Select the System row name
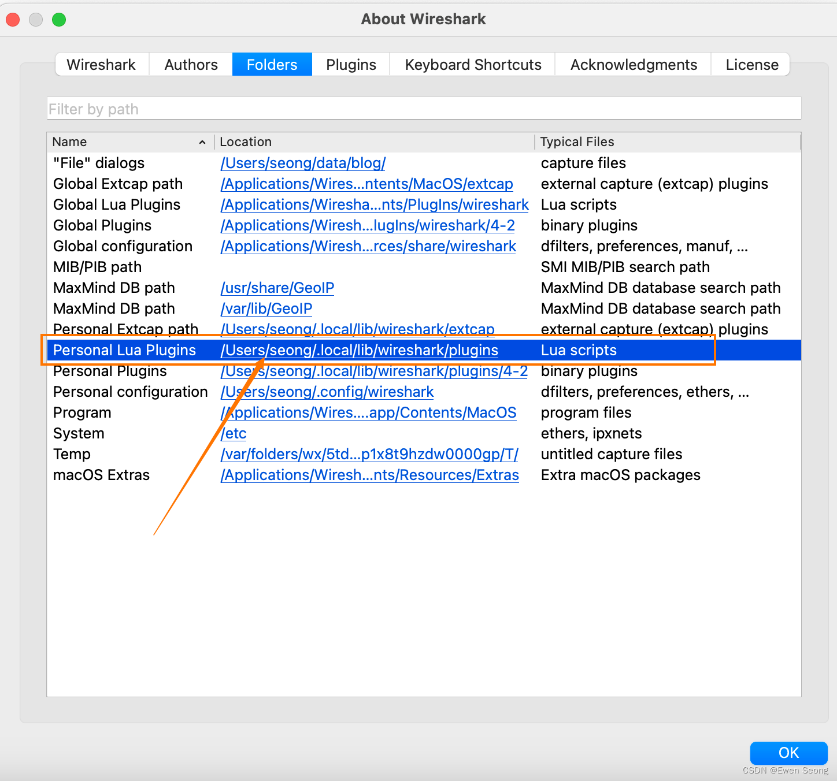This screenshot has height=781, width=837. pyautogui.click(x=79, y=433)
